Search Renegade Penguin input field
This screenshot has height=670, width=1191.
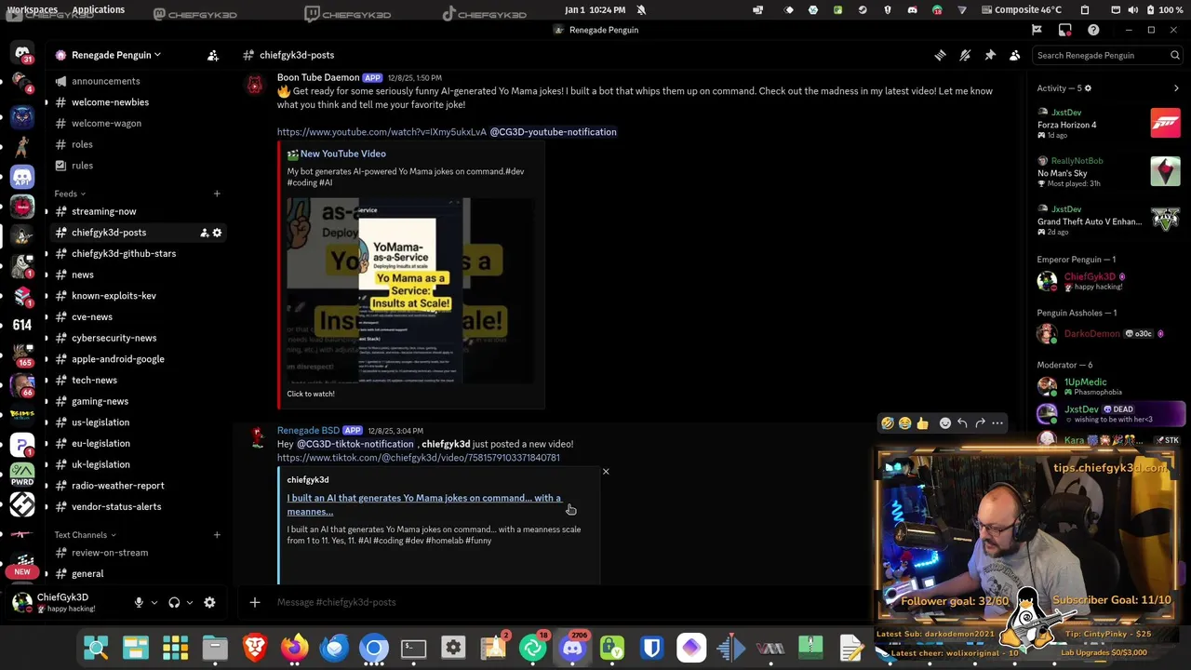(x=1107, y=55)
